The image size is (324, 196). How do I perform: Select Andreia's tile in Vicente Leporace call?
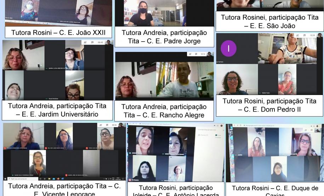point(24,136)
